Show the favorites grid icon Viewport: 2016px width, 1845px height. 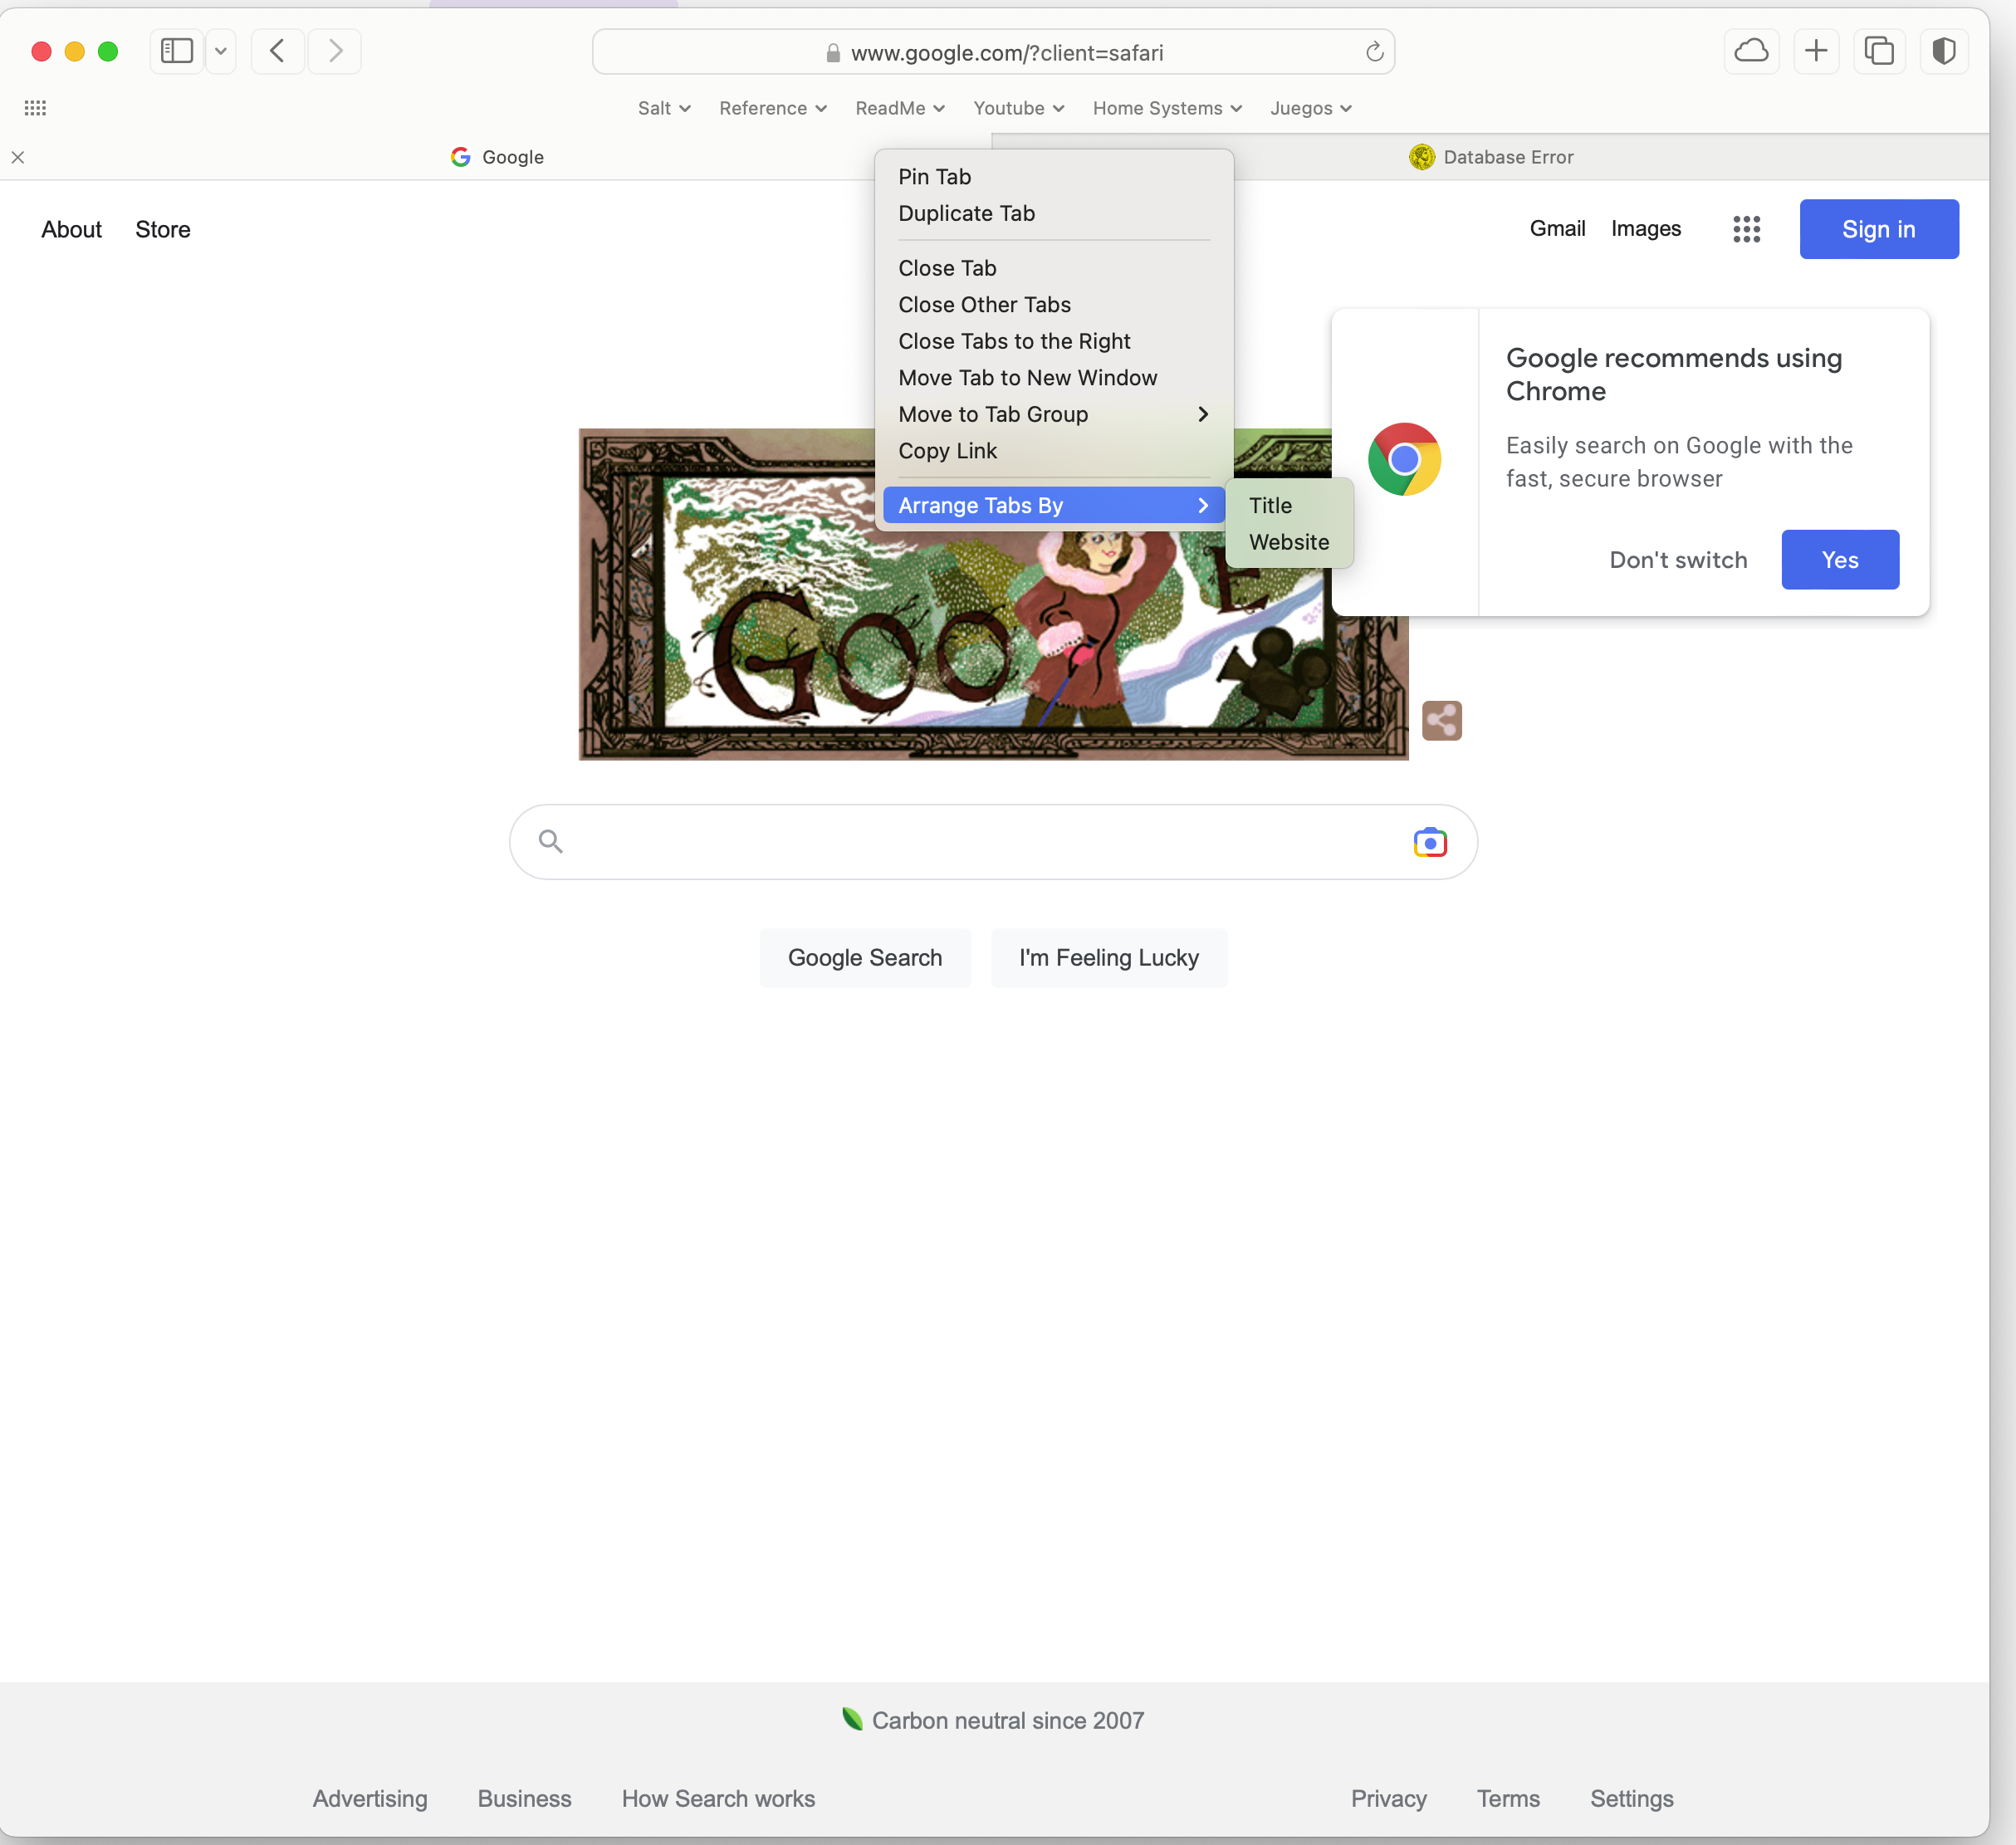click(36, 108)
